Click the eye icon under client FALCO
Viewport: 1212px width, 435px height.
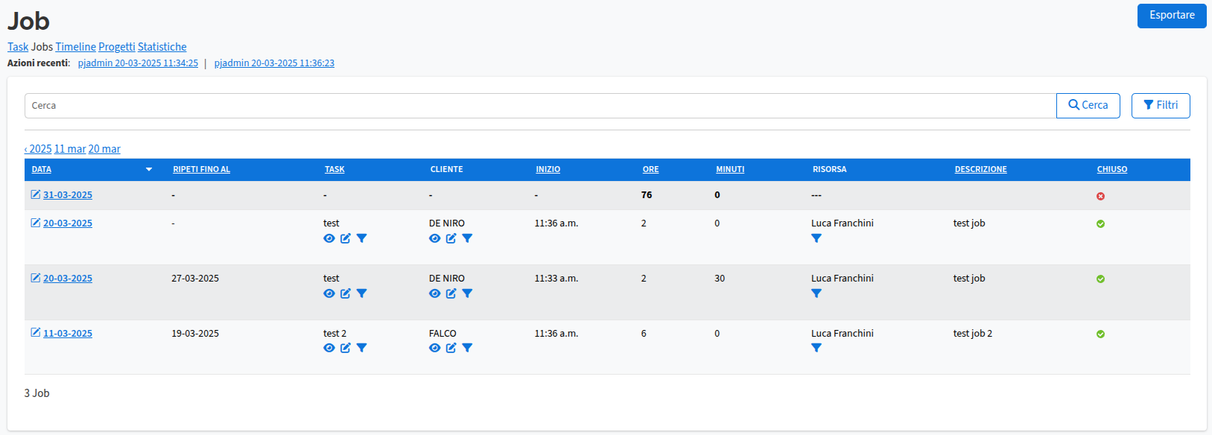[x=435, y=348]
